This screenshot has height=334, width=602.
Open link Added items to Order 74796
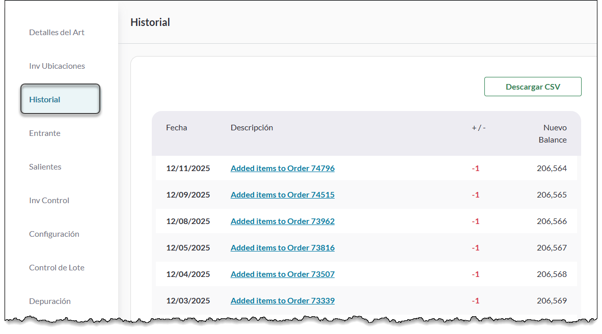(282, 169)
